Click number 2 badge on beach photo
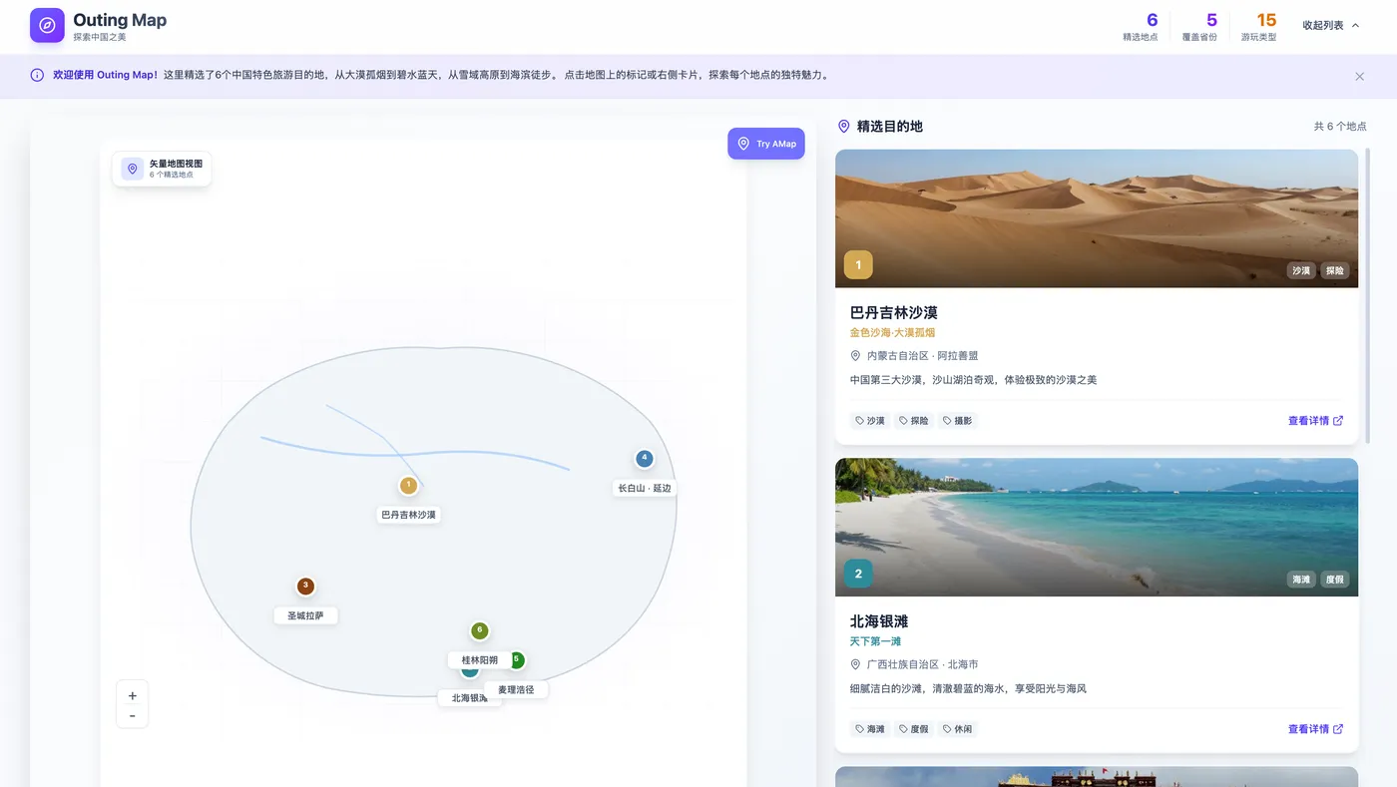The height and width of the screenshot is (787, 1397). point(858,574)
